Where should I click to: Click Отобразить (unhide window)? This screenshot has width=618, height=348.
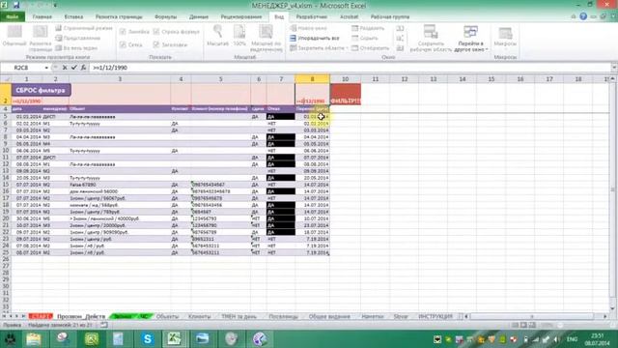click(371, 48)
